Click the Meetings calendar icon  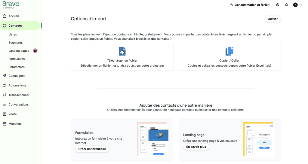click(5, 124)
